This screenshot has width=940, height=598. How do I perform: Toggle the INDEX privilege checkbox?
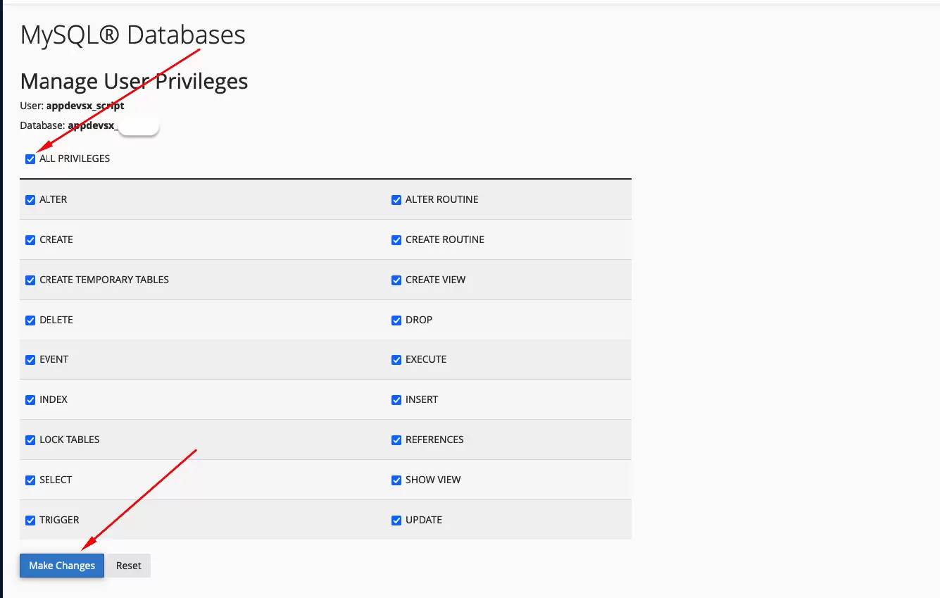click(x=30, y=399)
